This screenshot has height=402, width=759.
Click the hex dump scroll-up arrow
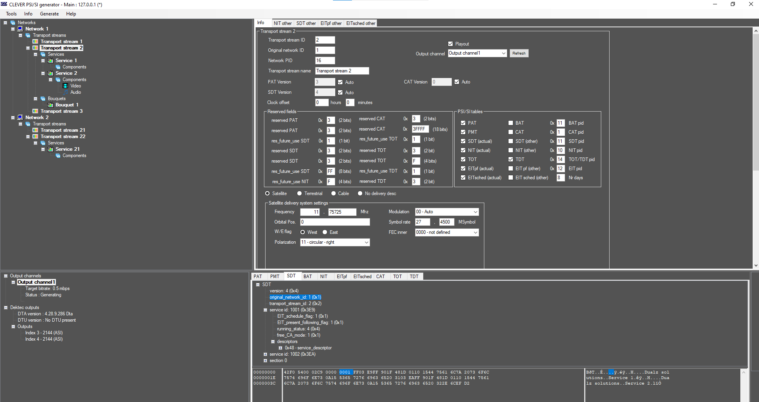pos(744,372)
